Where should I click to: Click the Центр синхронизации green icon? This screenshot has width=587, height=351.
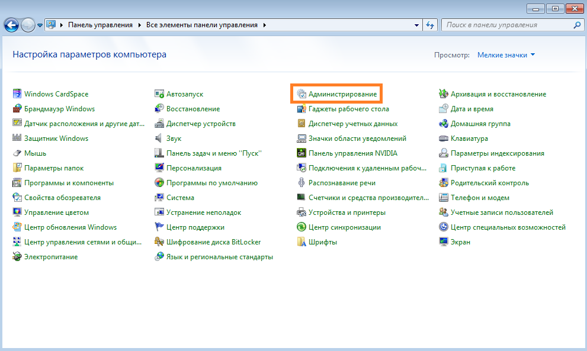point(301,227)
